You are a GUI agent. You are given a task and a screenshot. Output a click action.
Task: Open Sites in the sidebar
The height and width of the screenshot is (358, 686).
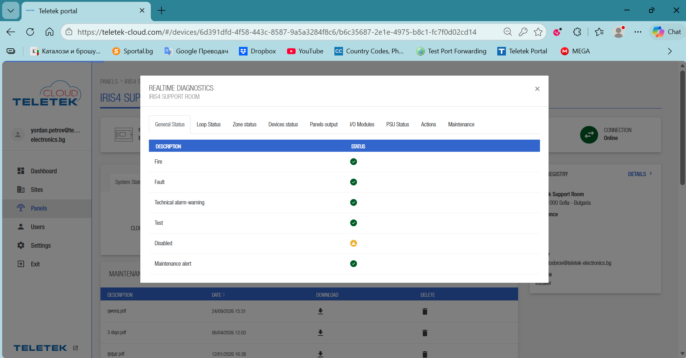(47, 190)
